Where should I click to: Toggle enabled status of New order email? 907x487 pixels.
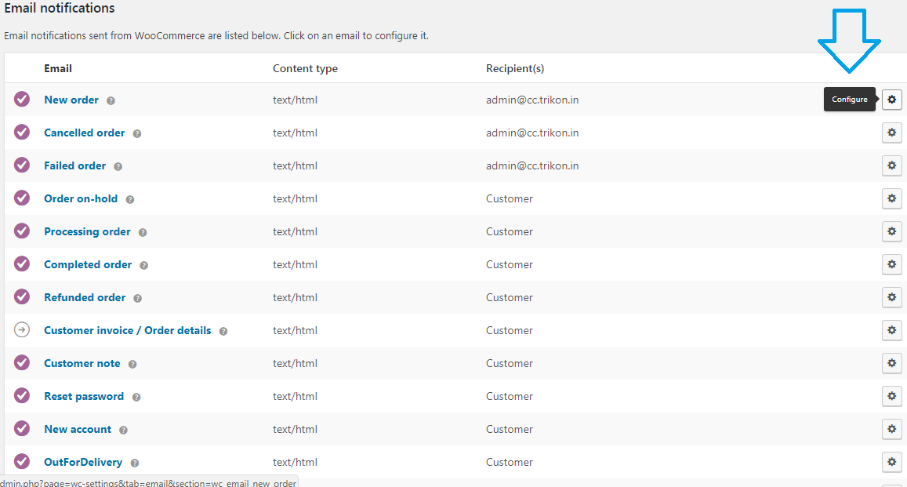click(x=22, y=99)
